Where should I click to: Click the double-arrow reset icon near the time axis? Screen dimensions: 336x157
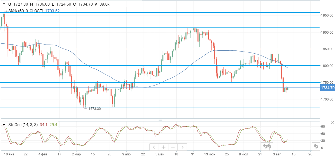[267, 146]
